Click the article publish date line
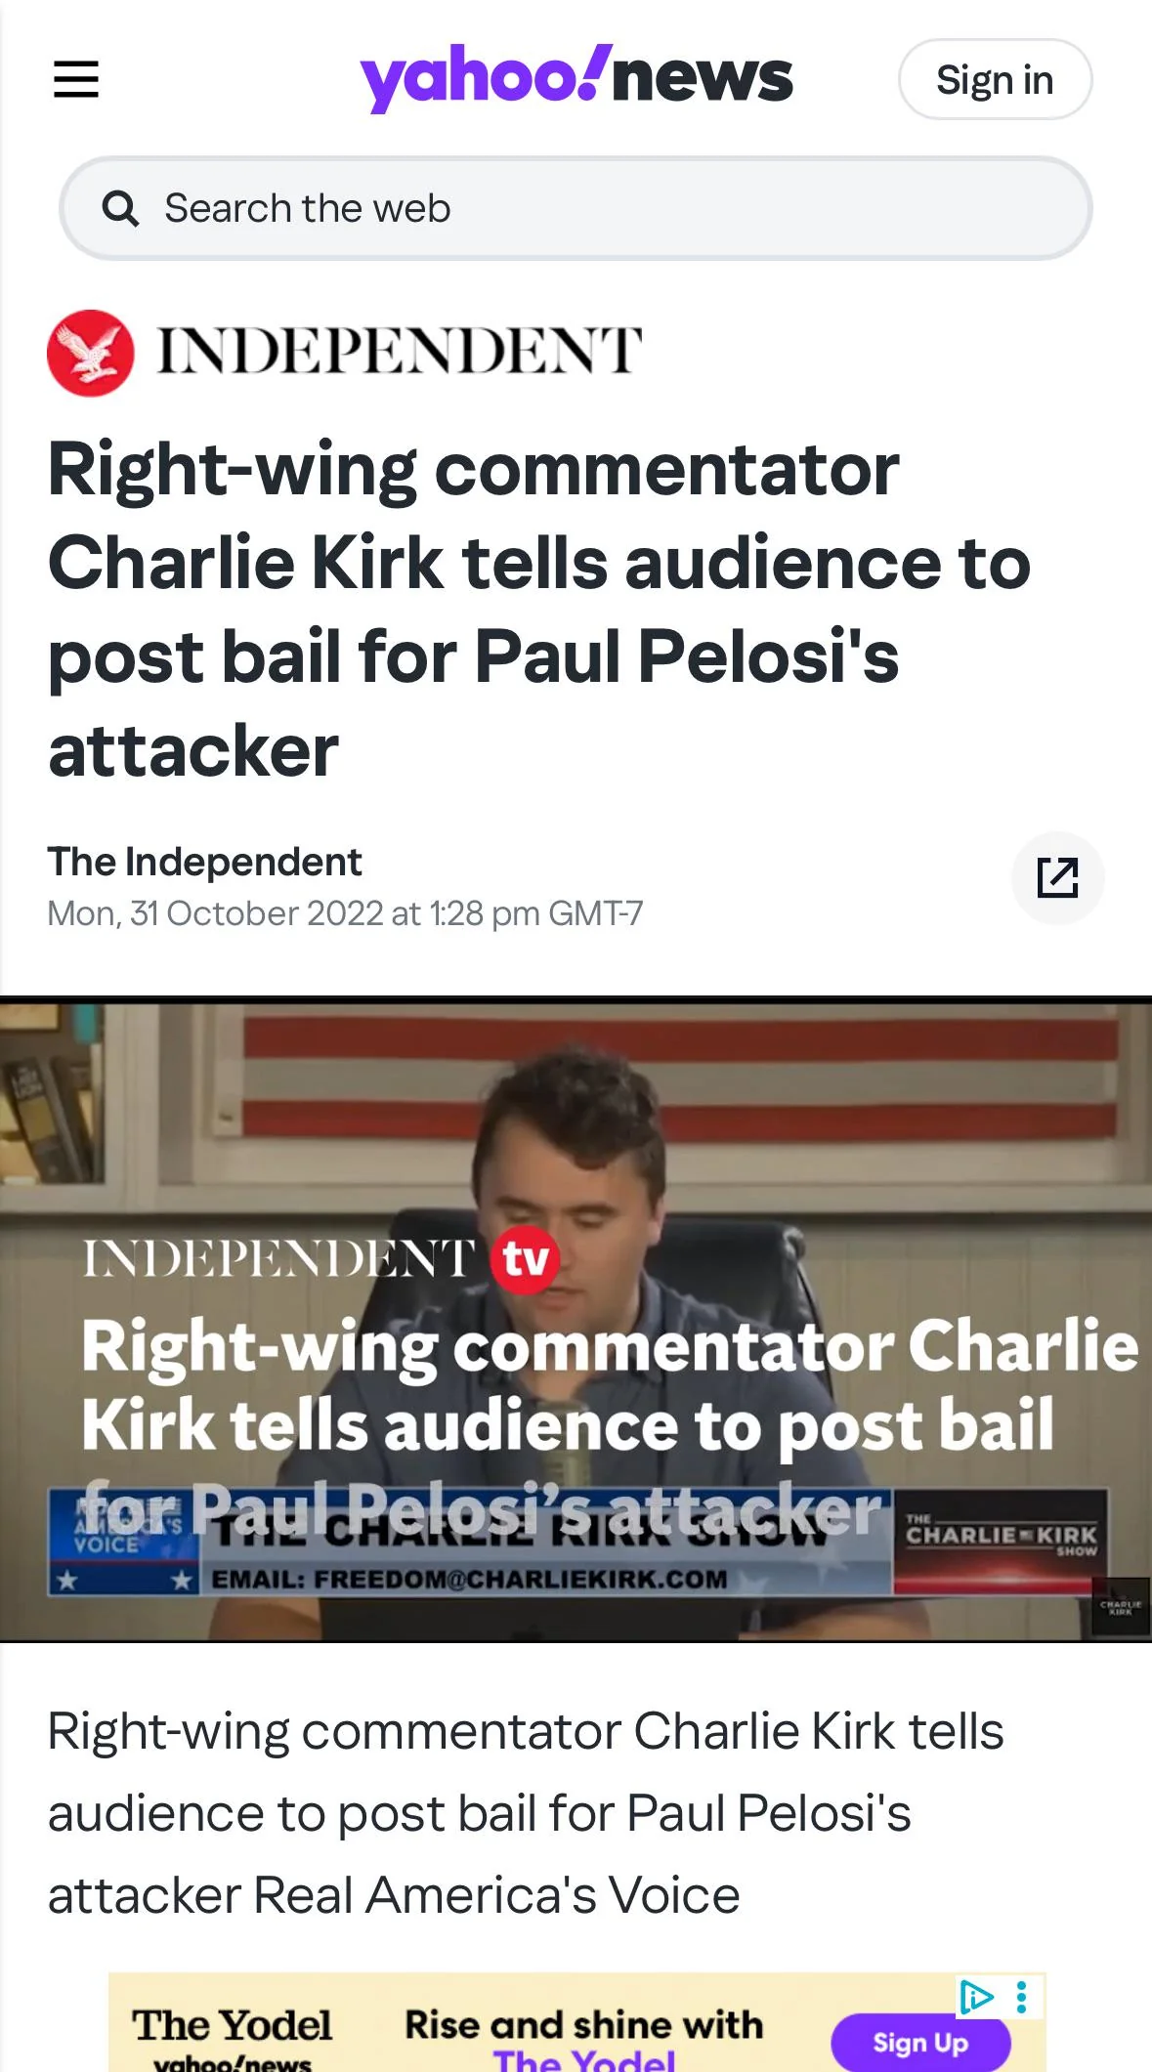 point(345,913)
